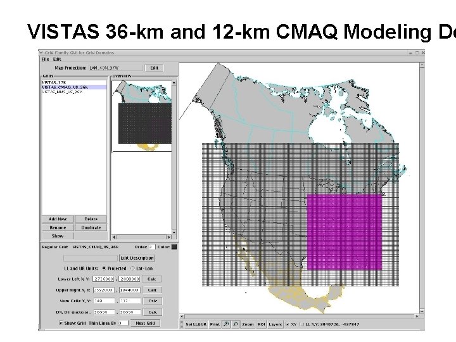
Task: Click the map's vertical scrollbar track
Action: 422,189
